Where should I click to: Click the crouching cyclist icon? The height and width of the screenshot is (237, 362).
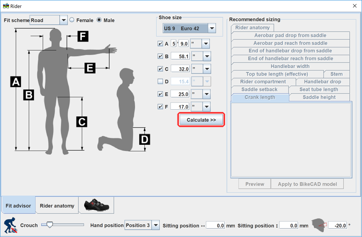[10, 225]
